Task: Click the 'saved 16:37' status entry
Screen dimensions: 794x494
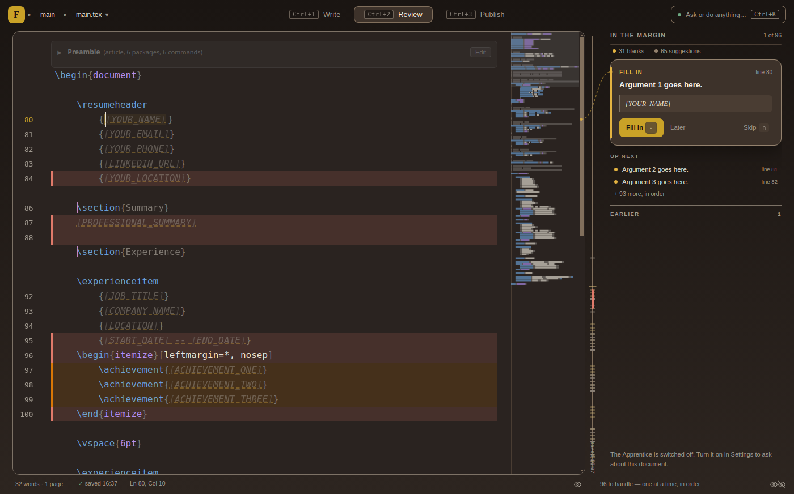Action: (98, 484)
